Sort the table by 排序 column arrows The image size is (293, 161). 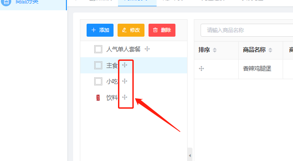(x=215, y=50)
